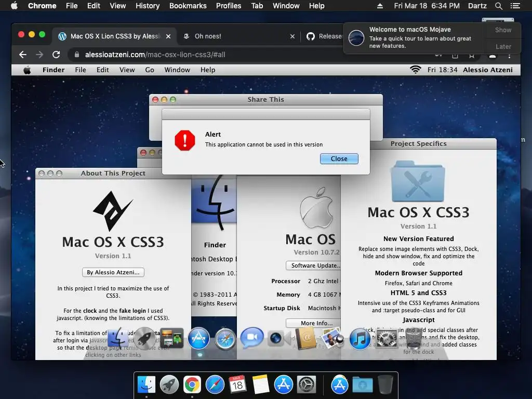Open Help in the simulated Finder menu bar
The height and width of the screenshot is (399, 532).
tap(208, 70)
